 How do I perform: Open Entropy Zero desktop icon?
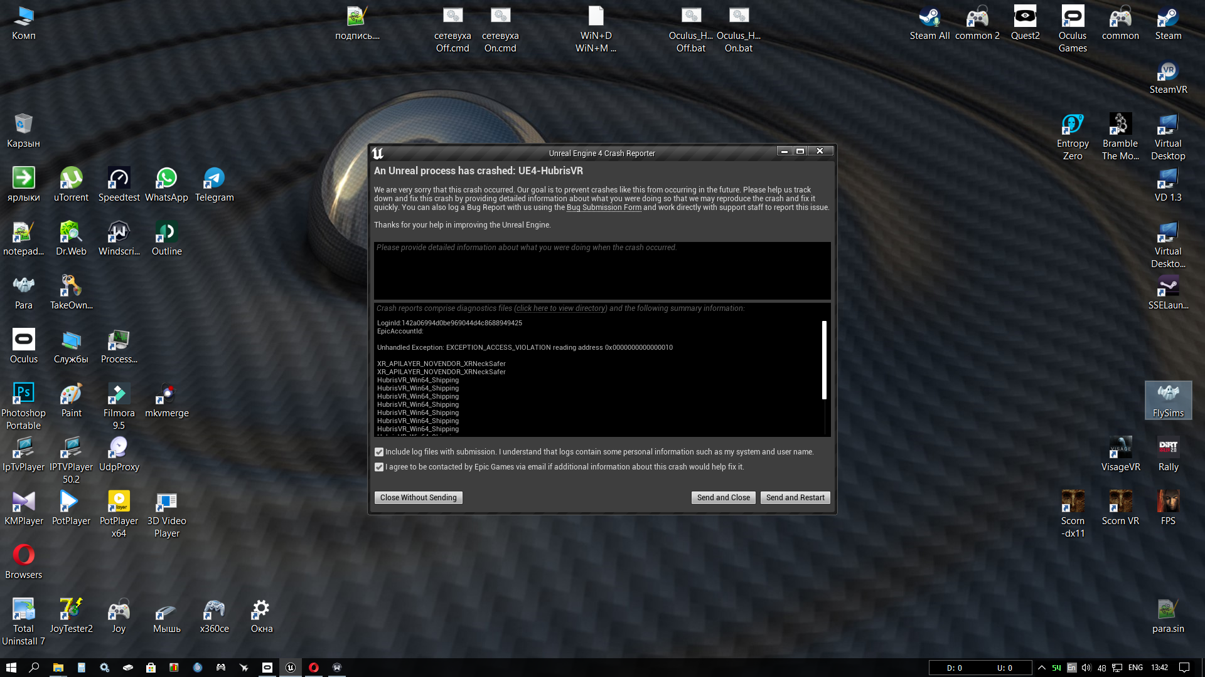(1073, 137)
